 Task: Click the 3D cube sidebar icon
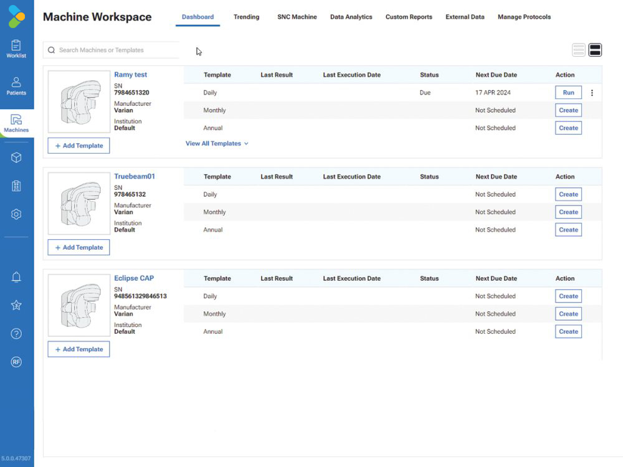16,158
